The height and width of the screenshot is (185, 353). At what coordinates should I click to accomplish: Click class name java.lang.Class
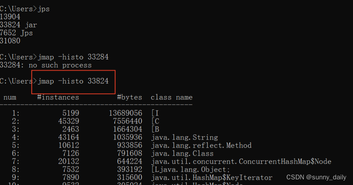pyautogui.click(x=182, y=154)
